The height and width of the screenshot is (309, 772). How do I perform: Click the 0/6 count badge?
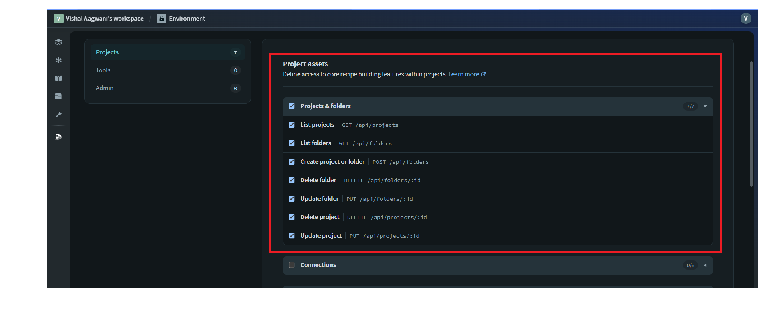(690, 266)
